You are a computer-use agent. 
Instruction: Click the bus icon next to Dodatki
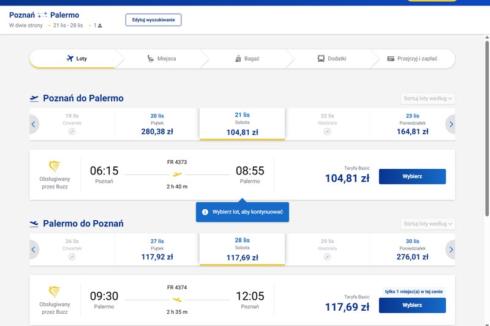coord(321,58)
